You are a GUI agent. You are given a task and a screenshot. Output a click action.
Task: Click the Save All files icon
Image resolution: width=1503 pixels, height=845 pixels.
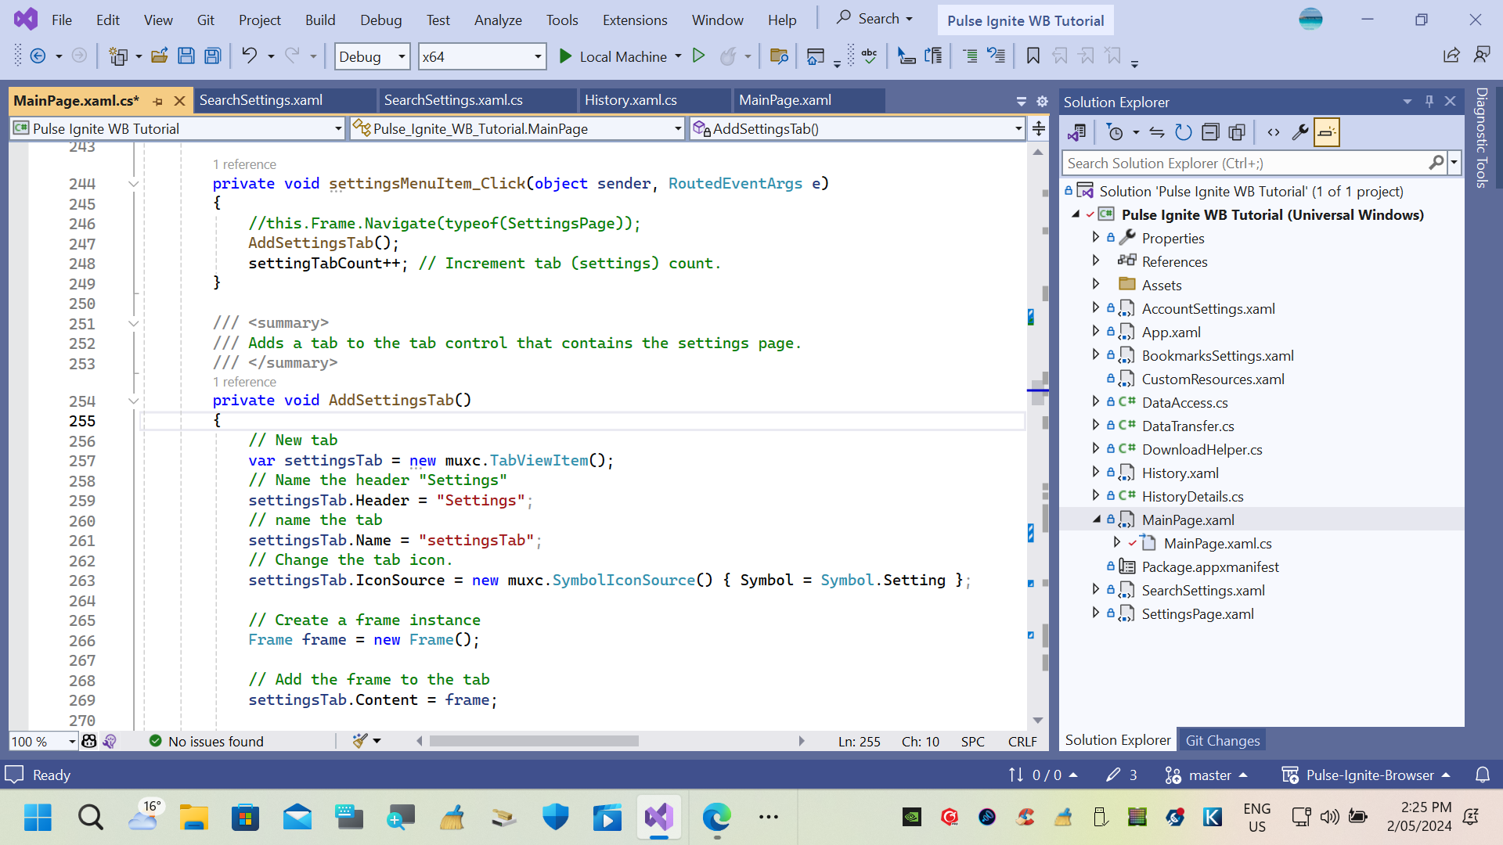pyautogui.click(x=213, y=57)
